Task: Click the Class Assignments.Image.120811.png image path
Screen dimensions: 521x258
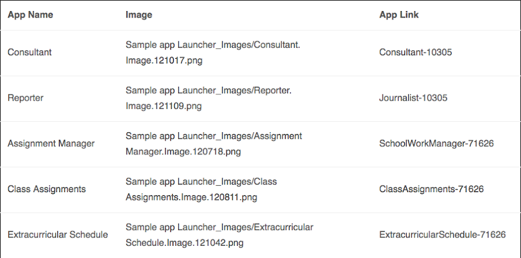Action: 201,189
